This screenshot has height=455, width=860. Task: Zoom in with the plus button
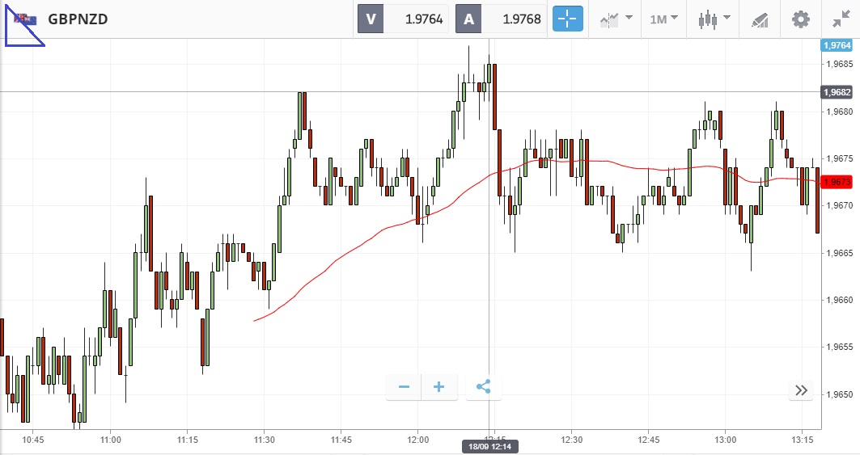pos(439,387)
